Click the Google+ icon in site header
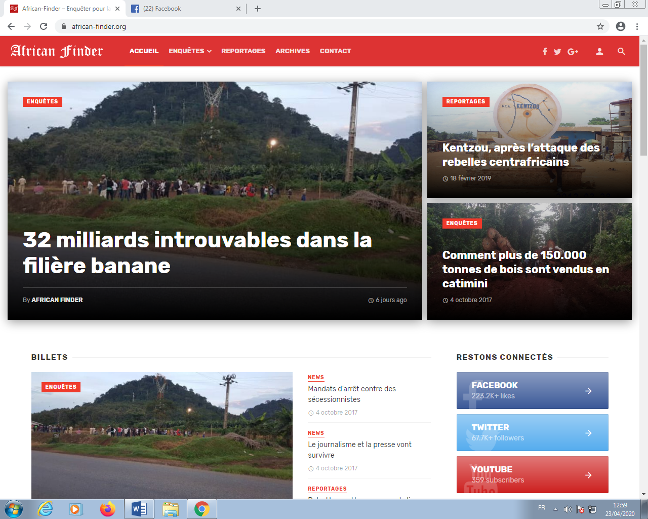The image size is (648, 519). tap(573, 51)
